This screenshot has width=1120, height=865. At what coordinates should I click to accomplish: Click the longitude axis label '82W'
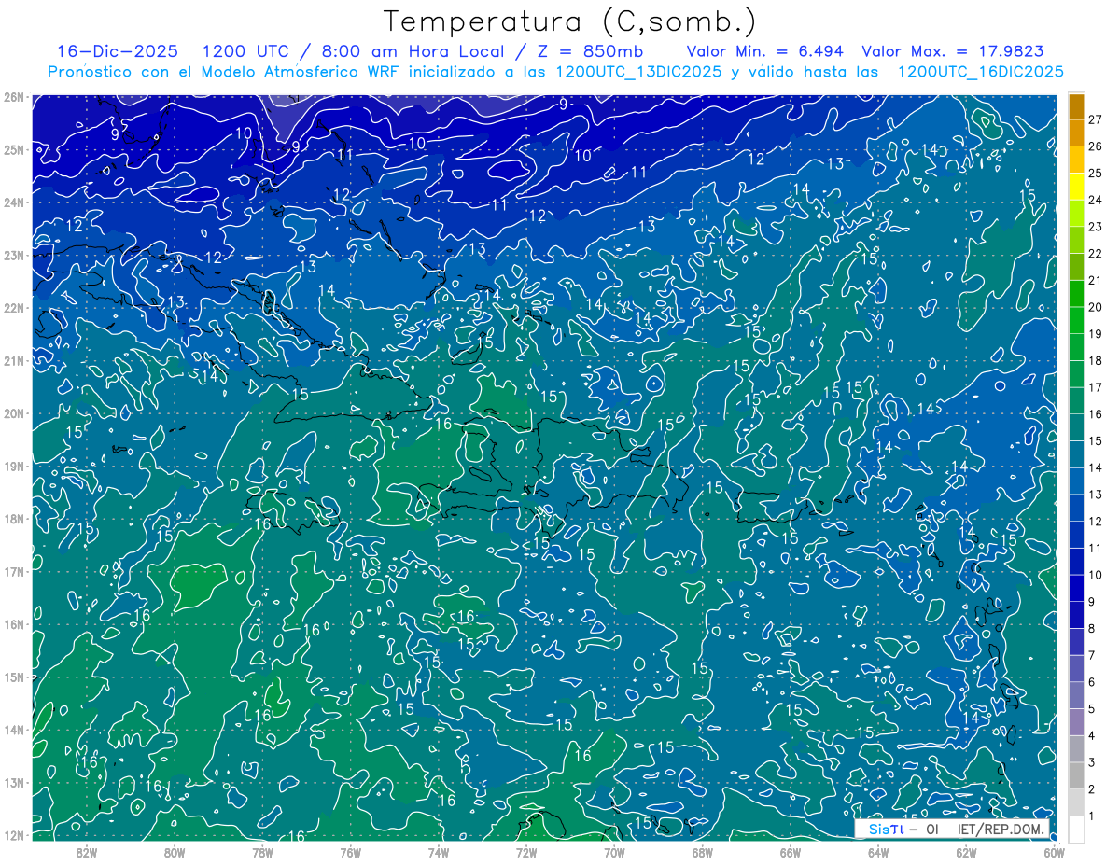(87, 851)
